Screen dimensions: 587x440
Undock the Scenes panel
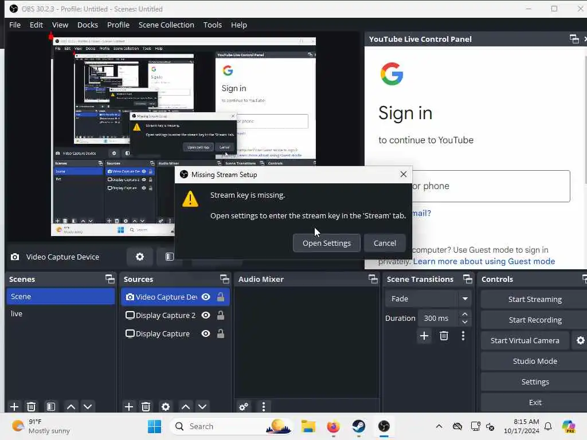[x=109, y=279]
